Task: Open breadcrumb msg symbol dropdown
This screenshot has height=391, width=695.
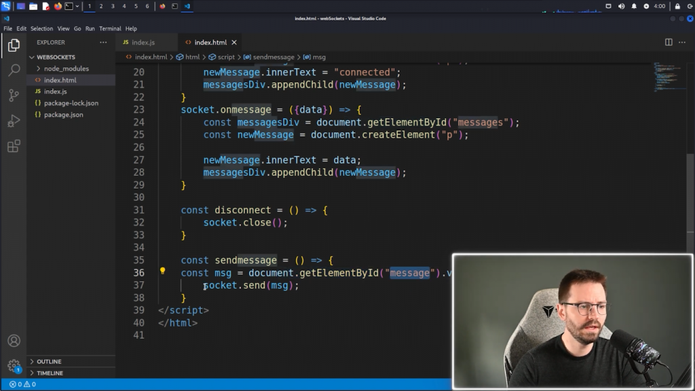Action: (x=315, y=57)
